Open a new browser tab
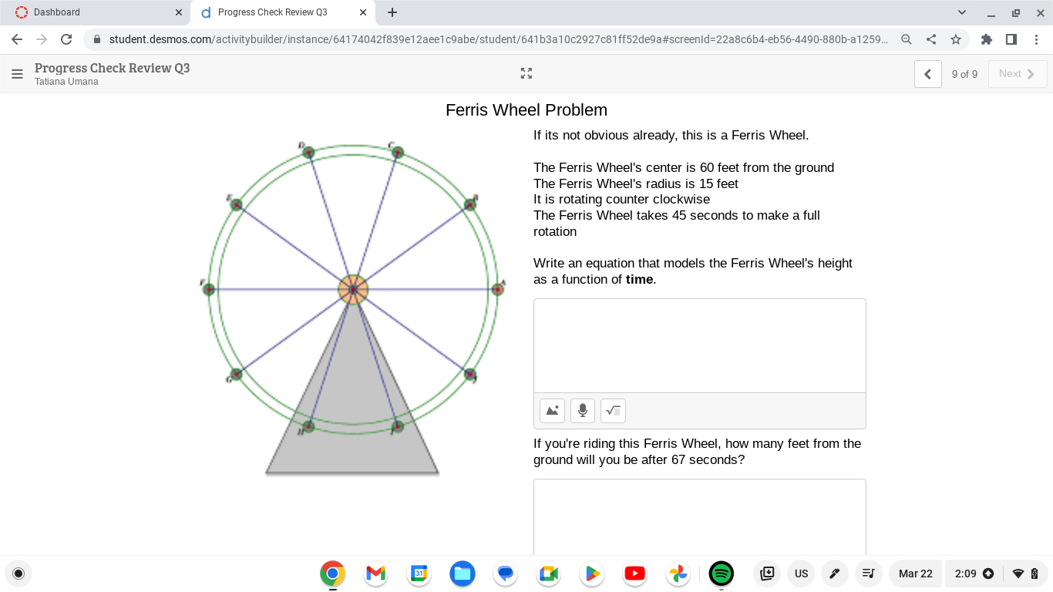 coord(392,12)
